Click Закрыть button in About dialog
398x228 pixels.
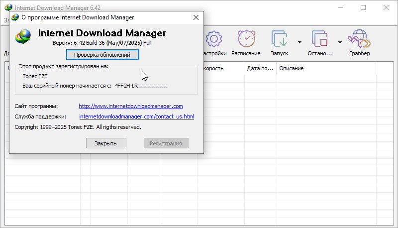click(106, 143)
